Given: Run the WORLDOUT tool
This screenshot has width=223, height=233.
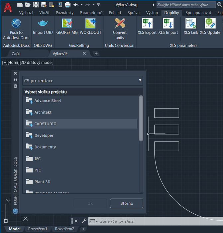Looking at the screenshot, I should [x=90, y=26].
